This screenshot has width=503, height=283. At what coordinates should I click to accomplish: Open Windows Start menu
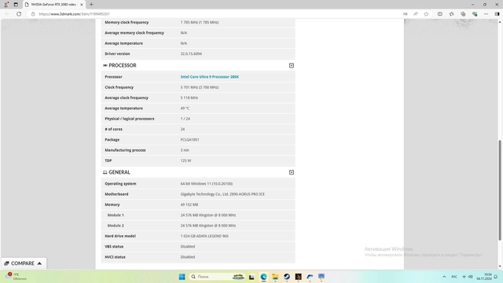(x=182, y=277)
